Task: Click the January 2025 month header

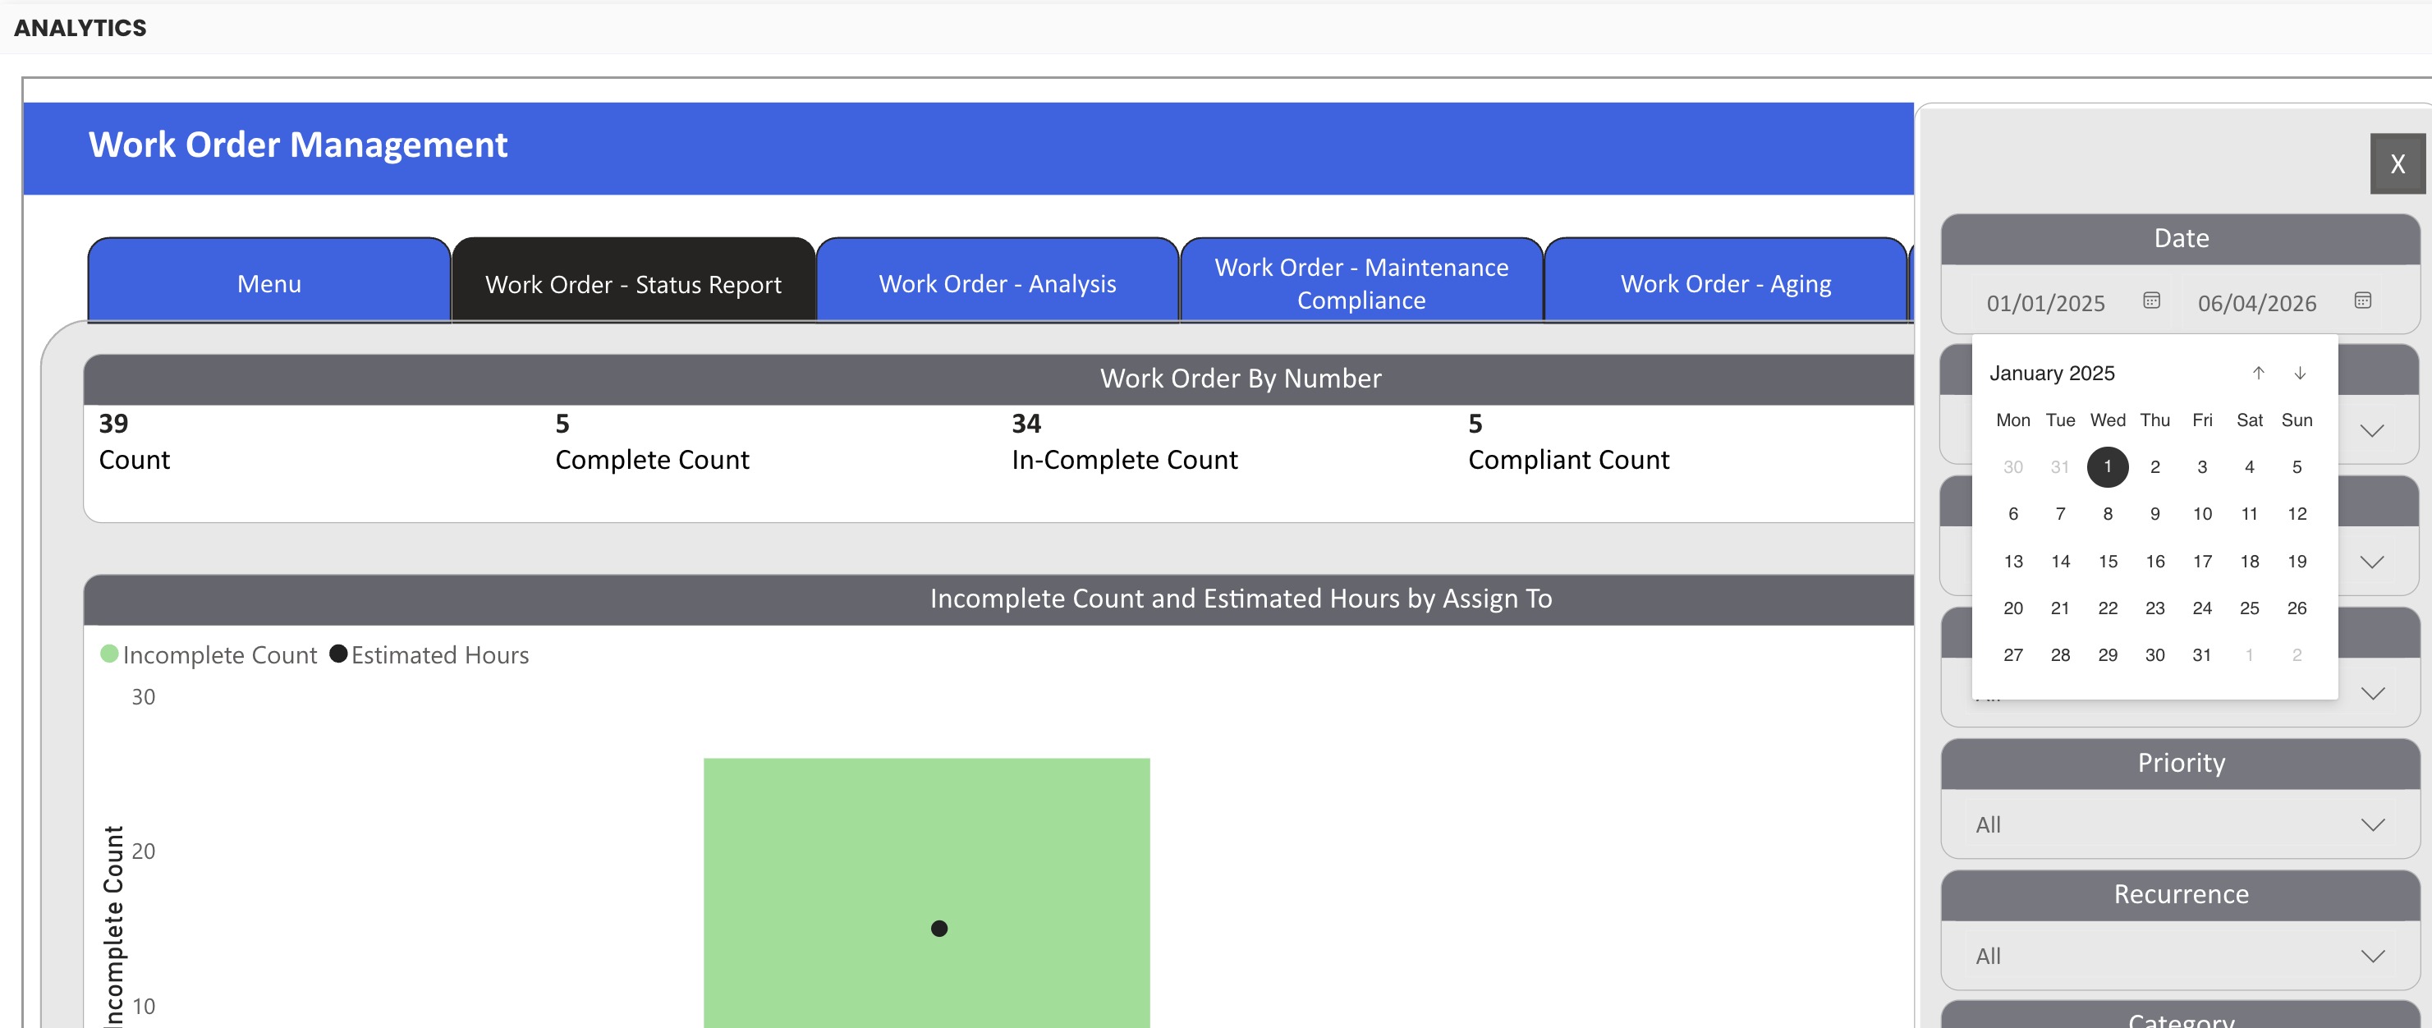Action: [2052, 373]
